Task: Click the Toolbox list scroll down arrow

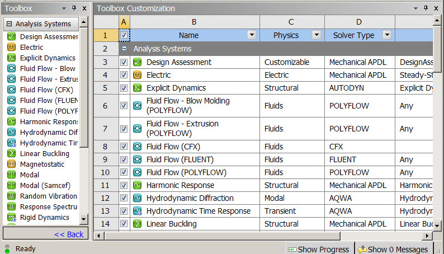Action: [x=84, y=219]
